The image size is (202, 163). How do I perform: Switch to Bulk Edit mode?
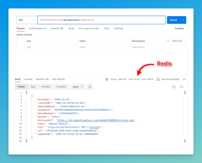point(177,41)
